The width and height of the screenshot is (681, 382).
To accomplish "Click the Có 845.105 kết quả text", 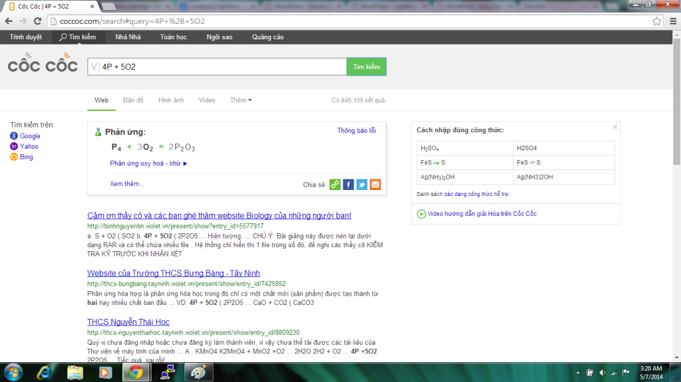I will 358,100.
